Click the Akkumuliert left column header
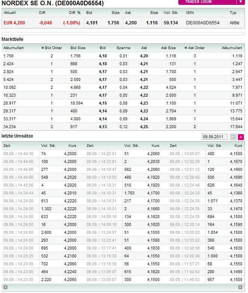248x293 pixels. click(13, 48)
